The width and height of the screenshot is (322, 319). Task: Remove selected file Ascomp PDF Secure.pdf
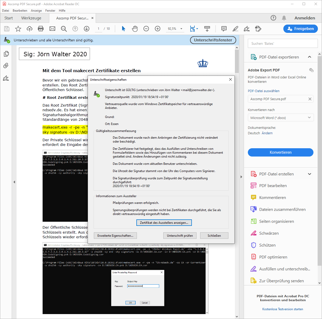pos(310,99)
